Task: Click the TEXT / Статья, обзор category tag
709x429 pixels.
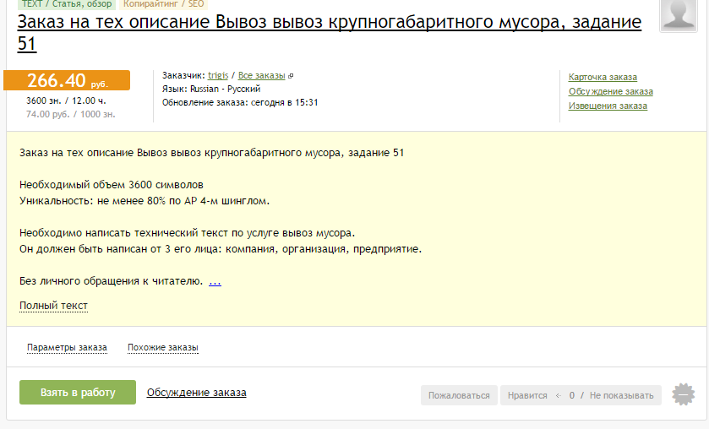Action: [x=67, y=4]
